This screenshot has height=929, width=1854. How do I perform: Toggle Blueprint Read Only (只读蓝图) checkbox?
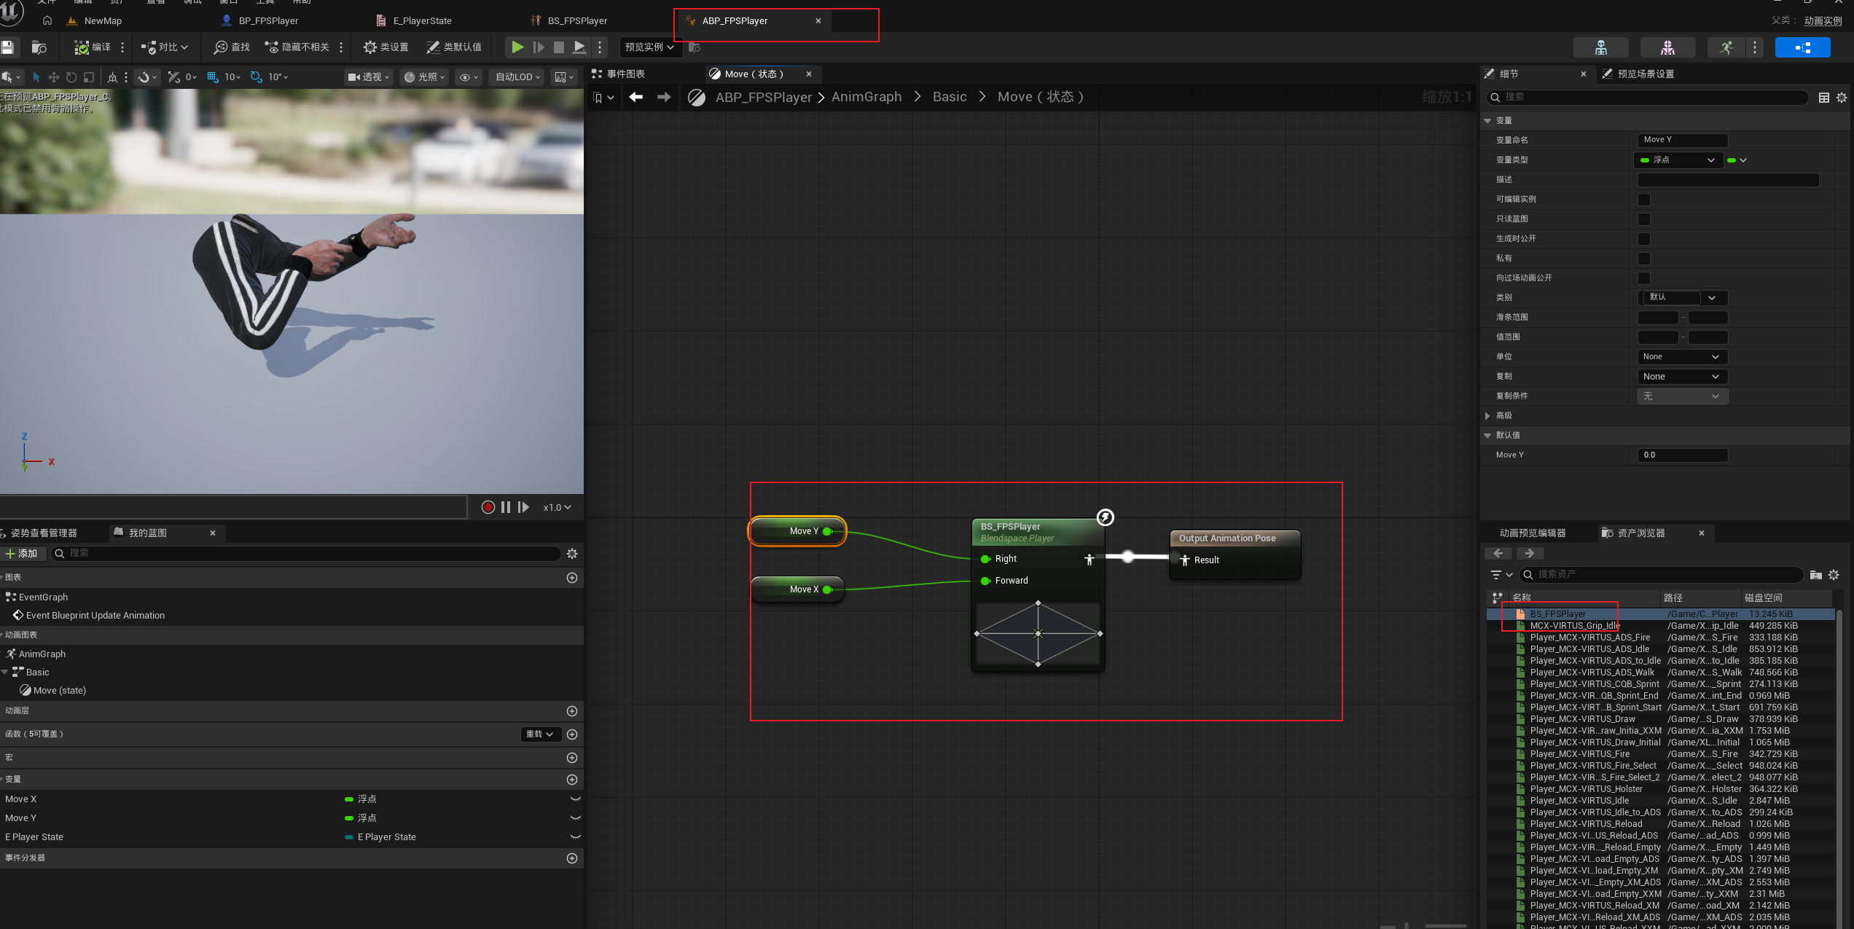1644,219
